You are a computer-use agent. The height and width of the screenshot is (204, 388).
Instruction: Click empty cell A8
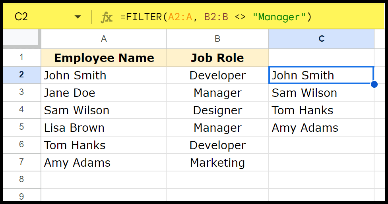[x=104, y=180]
